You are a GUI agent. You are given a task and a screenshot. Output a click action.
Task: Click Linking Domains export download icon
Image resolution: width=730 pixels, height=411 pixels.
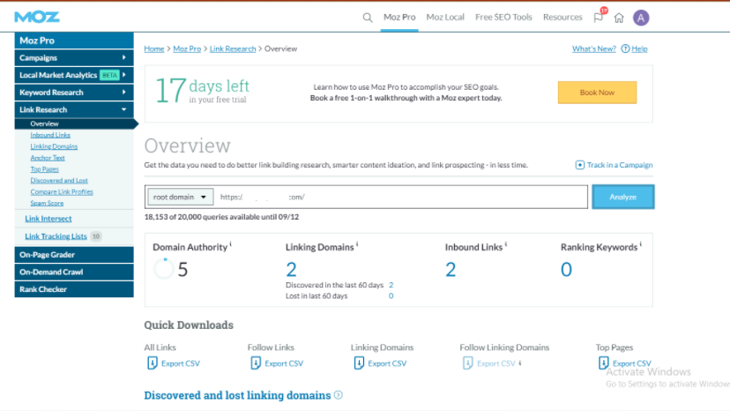click(359, 363)
